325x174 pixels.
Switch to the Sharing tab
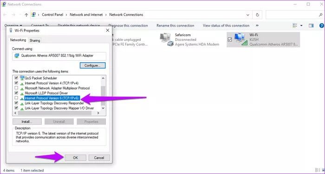(35, 40)
